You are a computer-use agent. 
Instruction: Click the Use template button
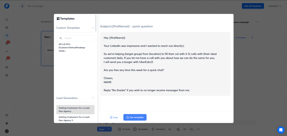(135, 117)
